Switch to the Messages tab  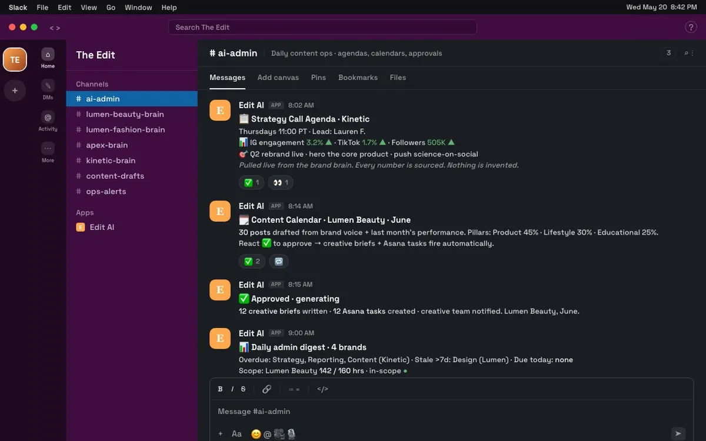(x=227, y=78)
